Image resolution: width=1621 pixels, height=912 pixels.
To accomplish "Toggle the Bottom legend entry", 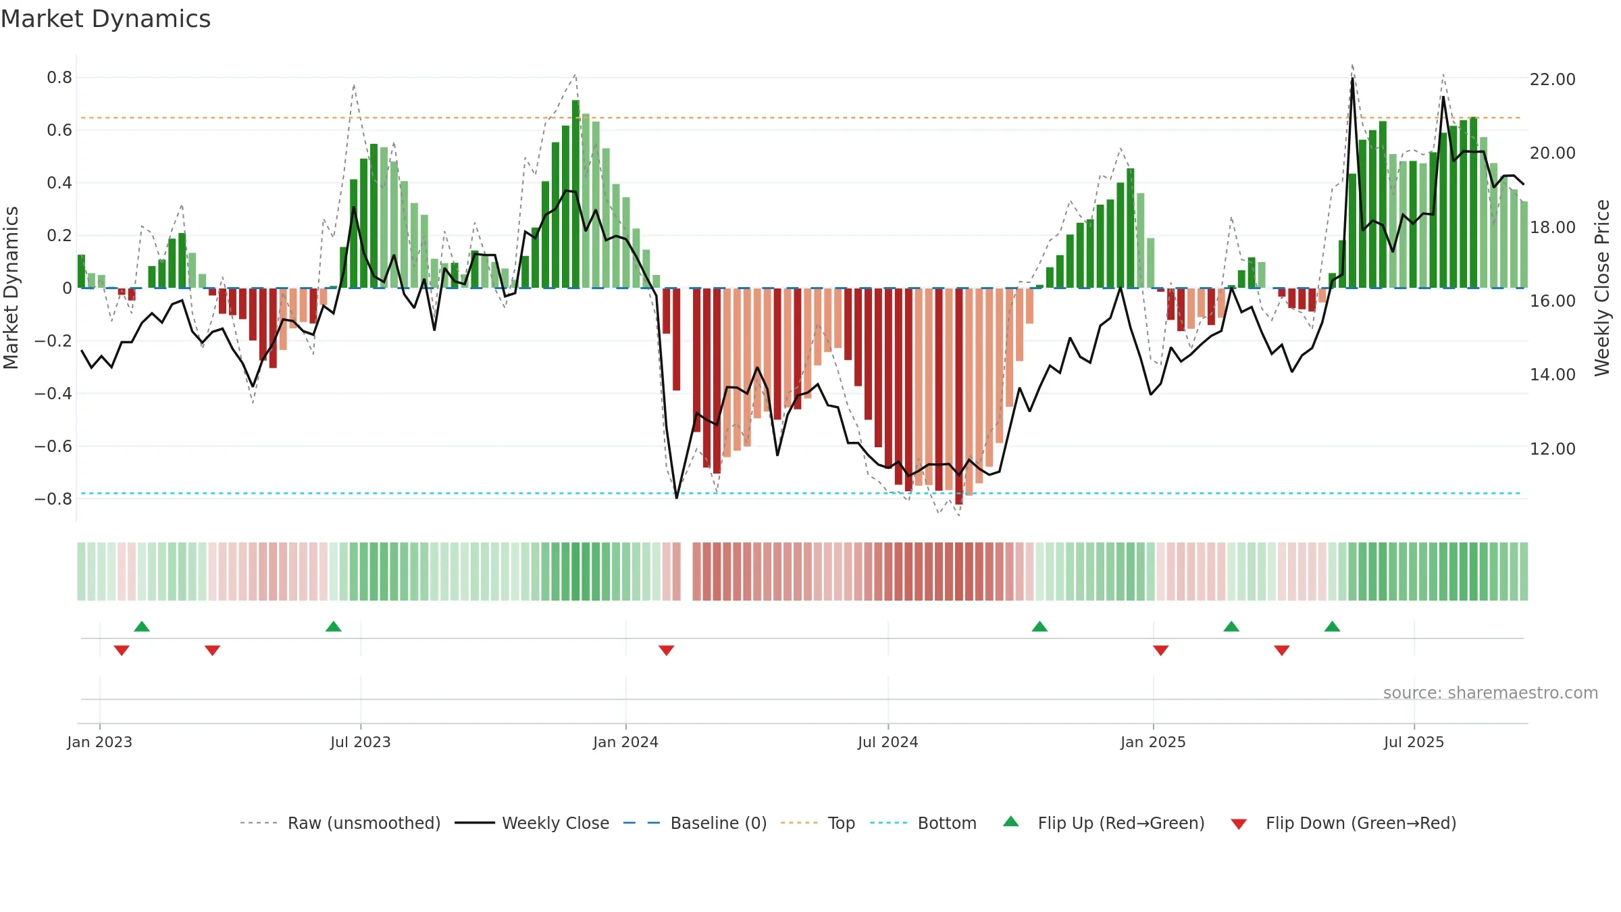I will 947,823.
